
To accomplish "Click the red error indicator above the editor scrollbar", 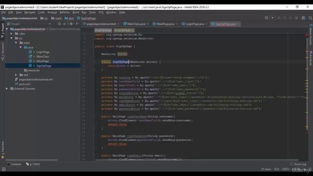I will tap(307, 35).
